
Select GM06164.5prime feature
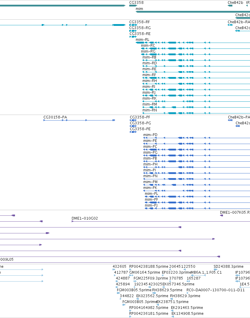coord(145,272)
